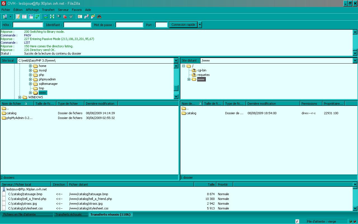
Task: Refresh the file and folder lists
Action: [x=46, y=17]
